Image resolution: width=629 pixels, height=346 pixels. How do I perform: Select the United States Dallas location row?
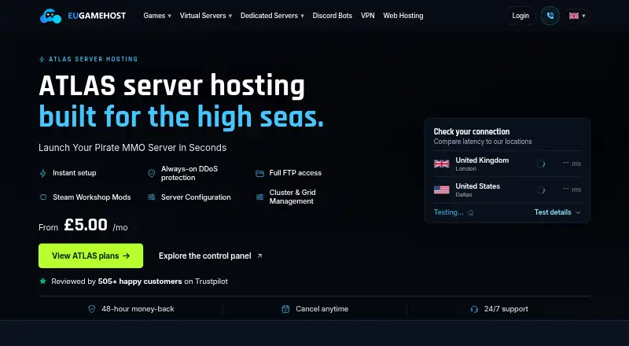[x=507, y=190]
